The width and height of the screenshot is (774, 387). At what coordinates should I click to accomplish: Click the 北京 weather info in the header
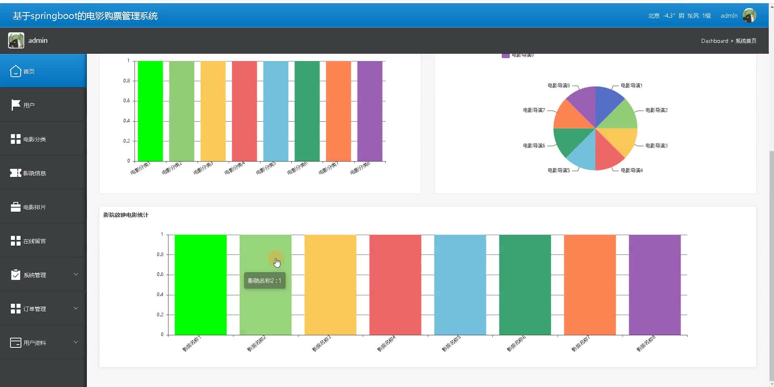click(679, 16)
